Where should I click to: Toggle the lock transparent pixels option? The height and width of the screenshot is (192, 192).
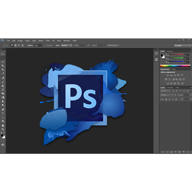coord(166,99)
